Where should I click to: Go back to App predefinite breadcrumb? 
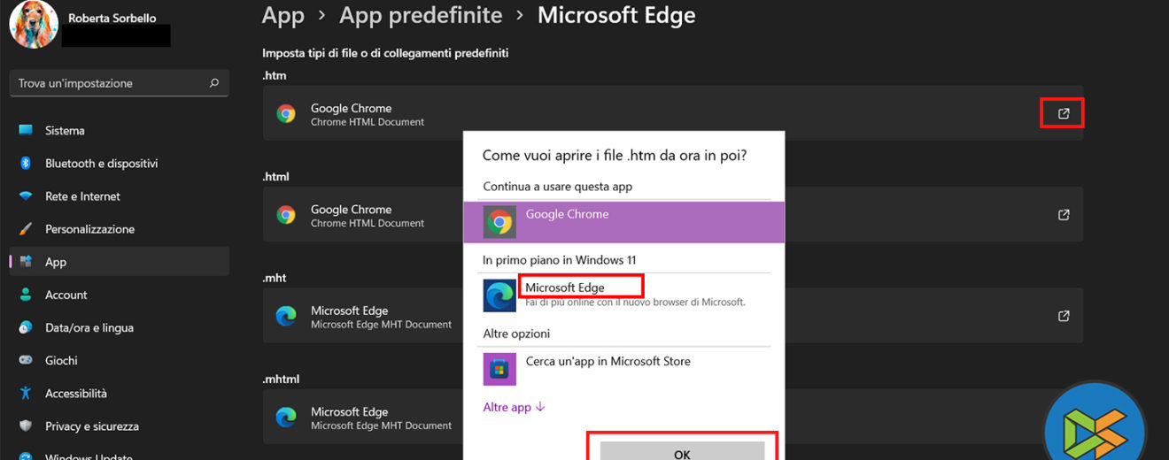coord(421,16)
